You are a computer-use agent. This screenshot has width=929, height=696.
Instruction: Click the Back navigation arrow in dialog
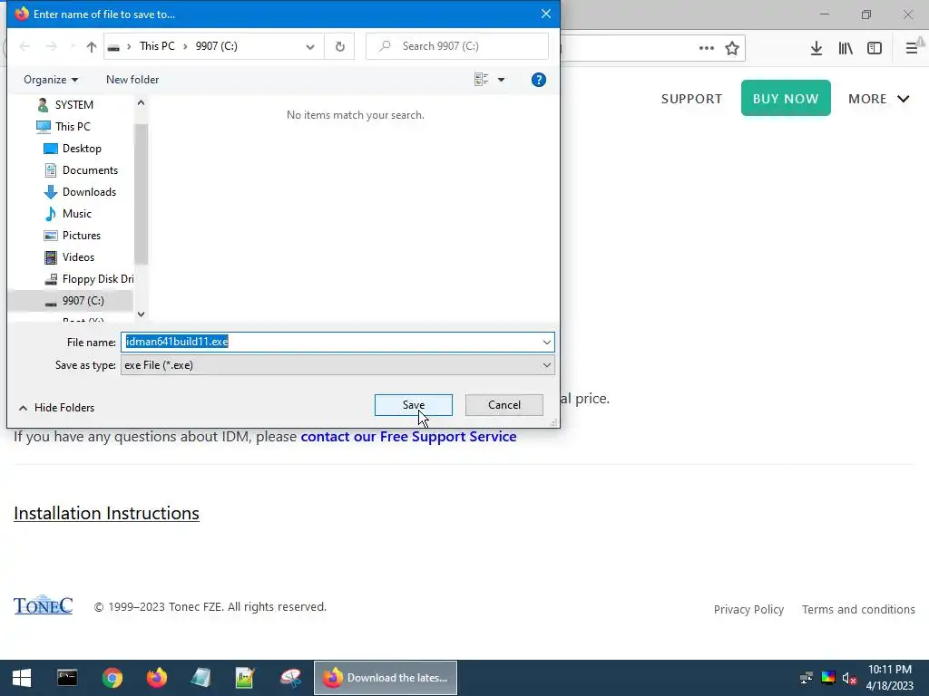[x=24, y=46]
